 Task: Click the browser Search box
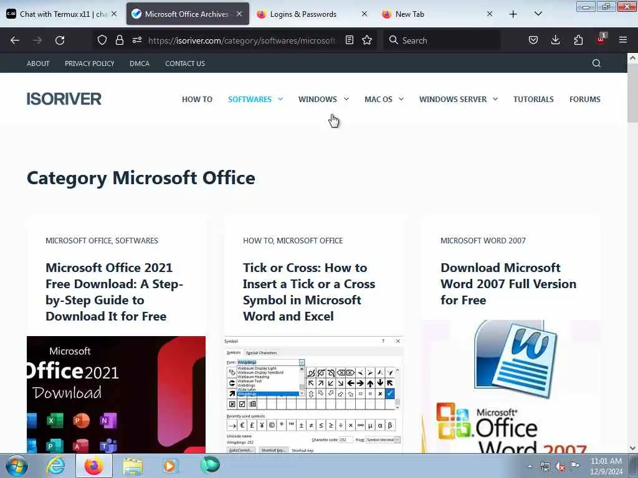(x=442, y=40)
